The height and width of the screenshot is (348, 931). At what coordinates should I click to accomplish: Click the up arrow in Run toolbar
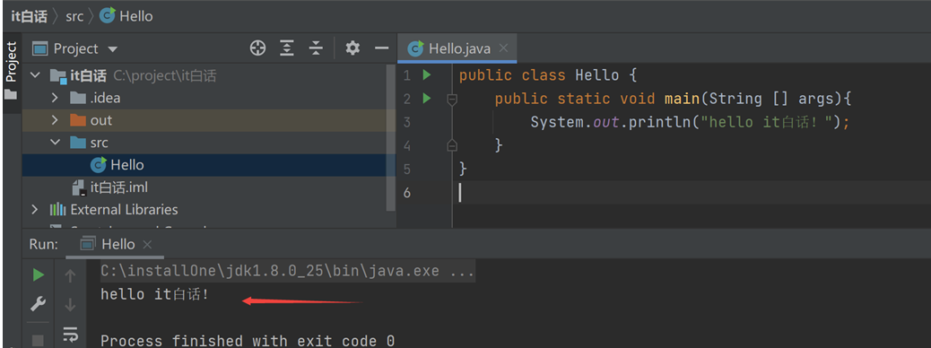(x=70, y=275)
